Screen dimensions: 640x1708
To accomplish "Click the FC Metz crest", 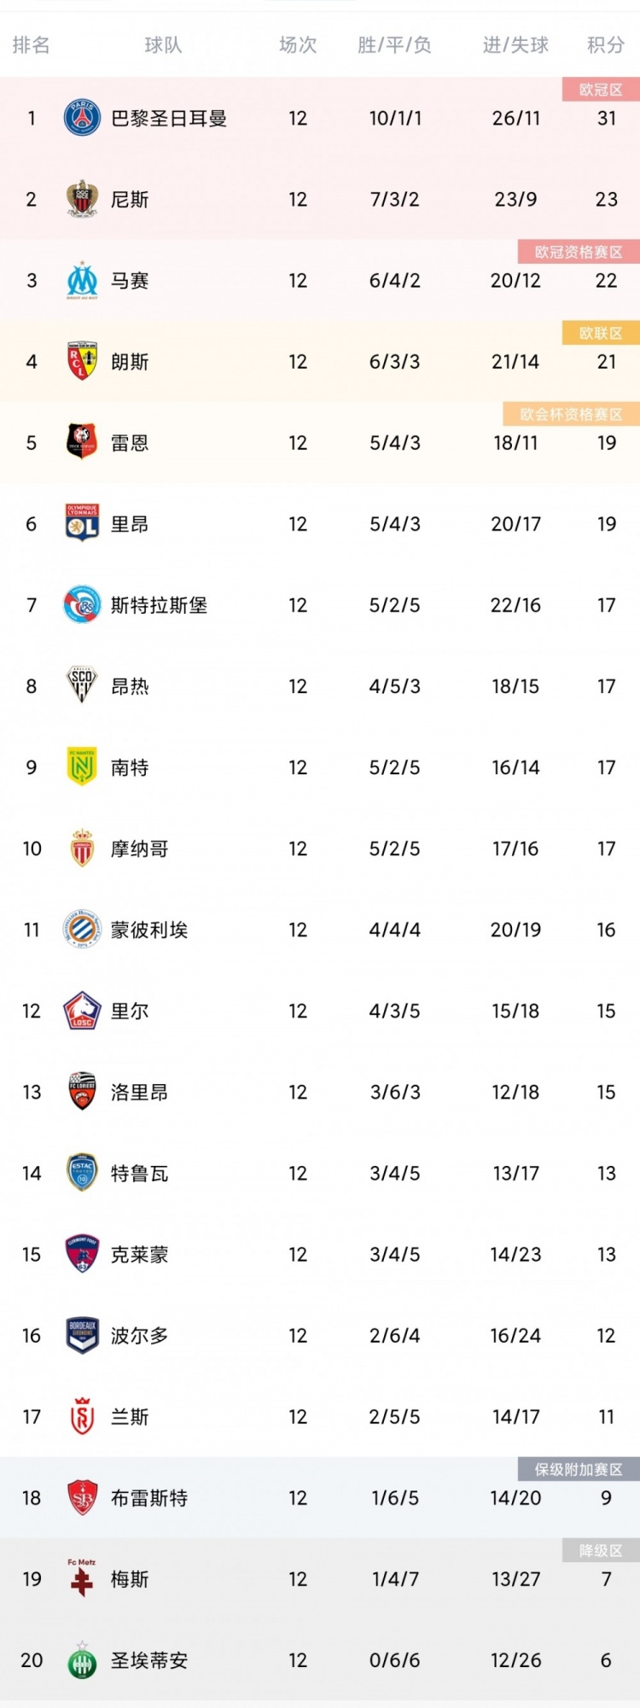I will (82, 1578).
